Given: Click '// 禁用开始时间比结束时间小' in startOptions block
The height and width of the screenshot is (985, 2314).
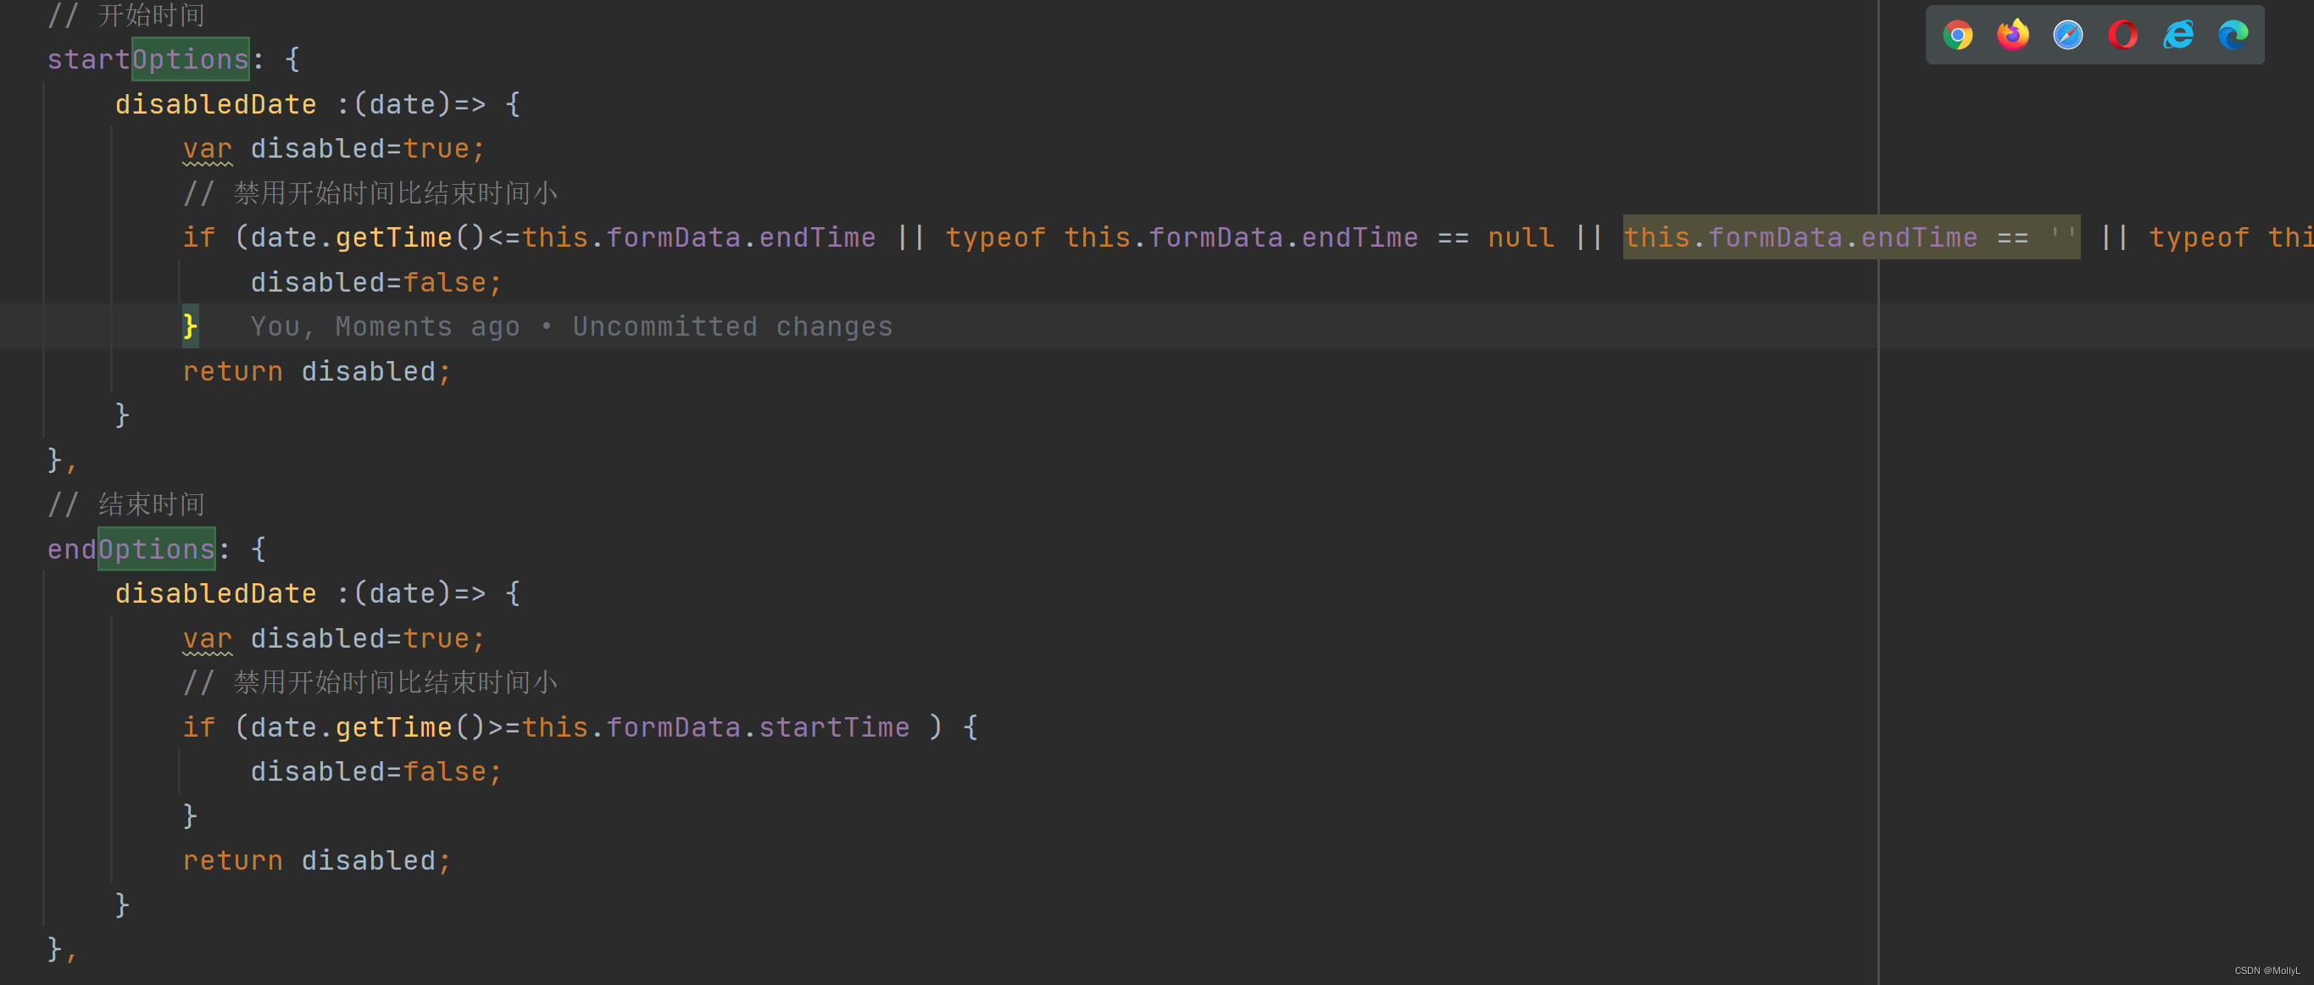Looking at the screenshot, I should click(370, 193).
